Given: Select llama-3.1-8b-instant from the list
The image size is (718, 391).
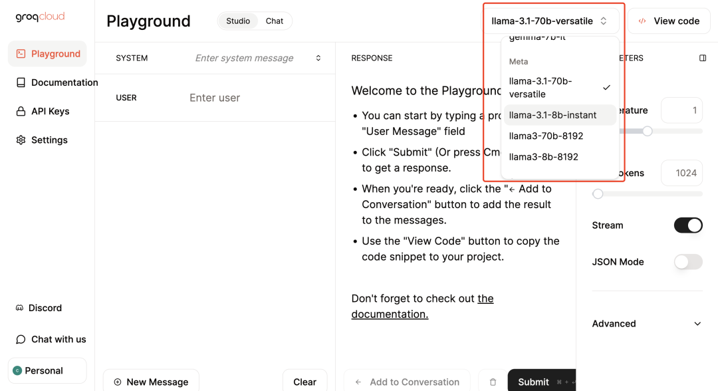Looking at the screenshot, I should 552,115.
